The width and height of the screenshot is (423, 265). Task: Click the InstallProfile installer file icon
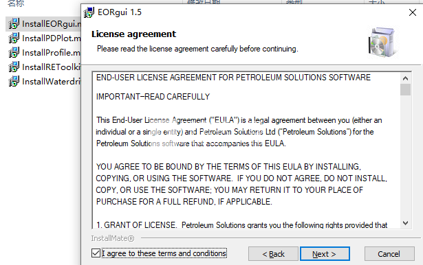pos(14,52)
